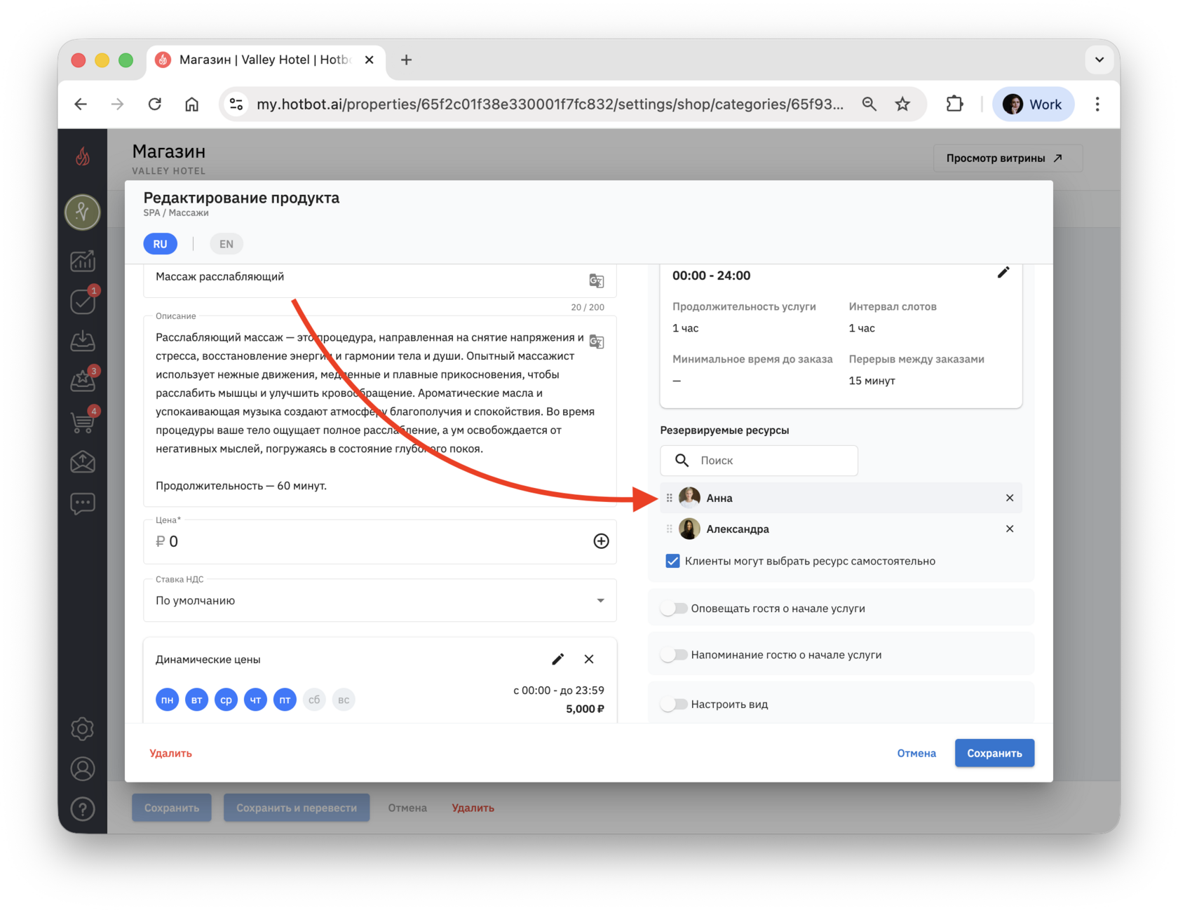The image size is (1178, 910).
Task: Edit the dynamic prices entry
Action: coord(557,659)
